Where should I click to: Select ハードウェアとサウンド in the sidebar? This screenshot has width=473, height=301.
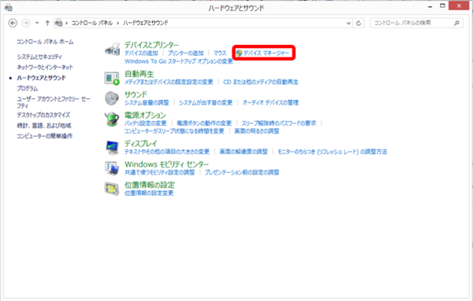(x=41, y=78)
